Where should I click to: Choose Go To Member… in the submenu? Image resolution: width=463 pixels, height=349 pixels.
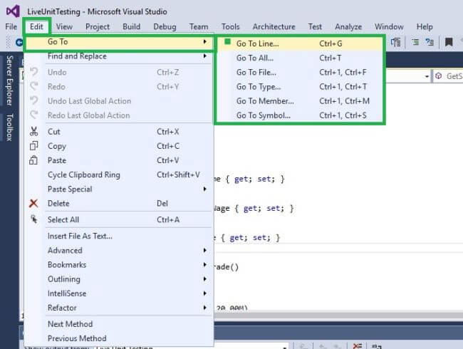300,101
